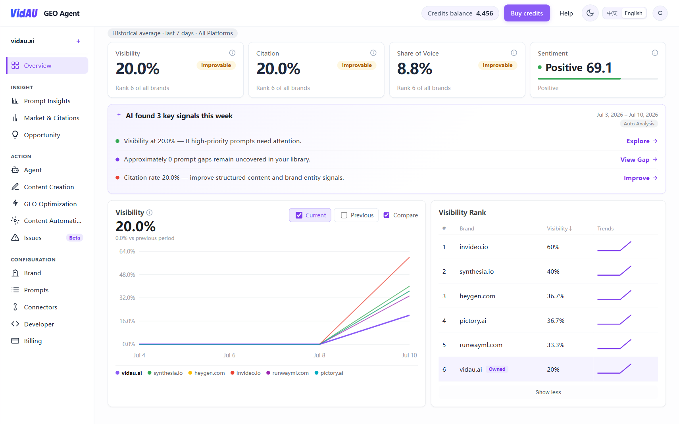Toggle invideo.io legend color dot

(233, 373)
